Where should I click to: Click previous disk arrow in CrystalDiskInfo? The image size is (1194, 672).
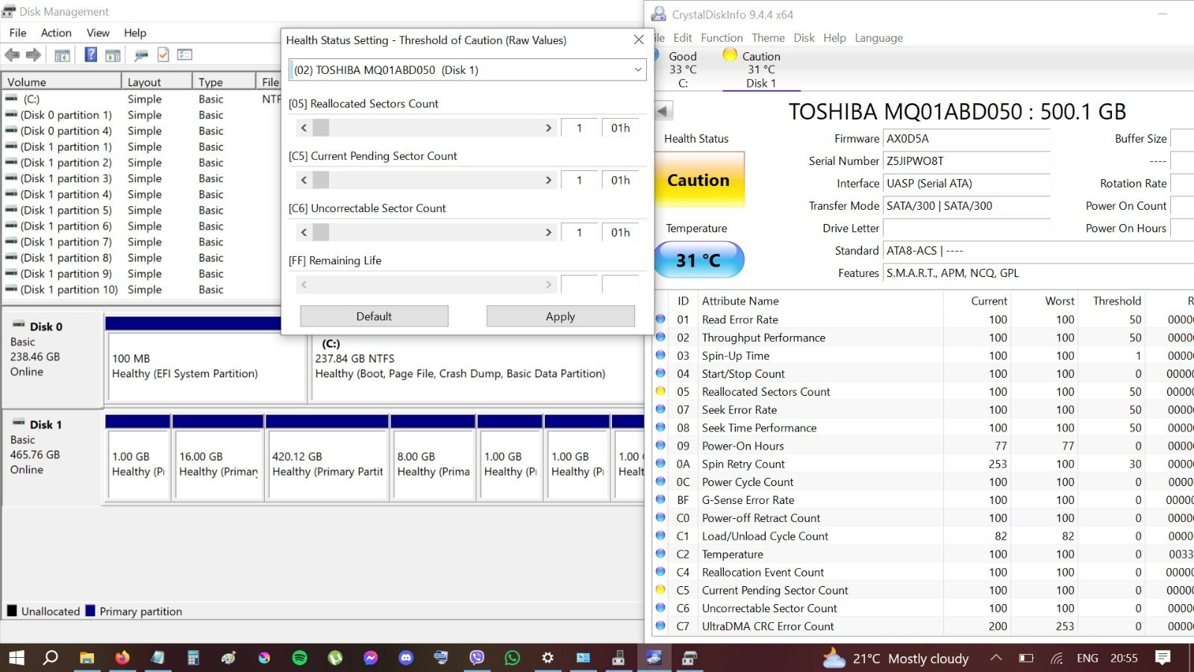click(x=664, y=111)
